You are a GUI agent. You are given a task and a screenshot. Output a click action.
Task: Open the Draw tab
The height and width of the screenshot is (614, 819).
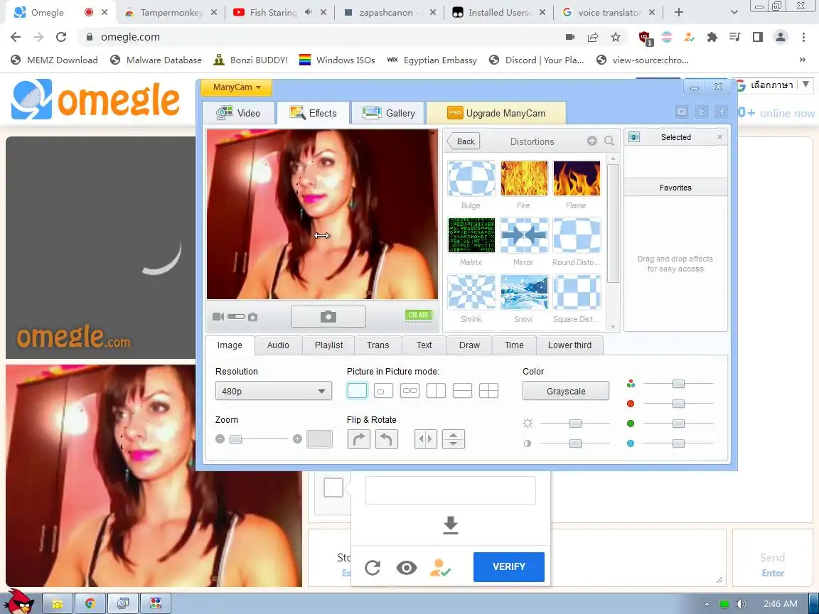pos(469,345)
